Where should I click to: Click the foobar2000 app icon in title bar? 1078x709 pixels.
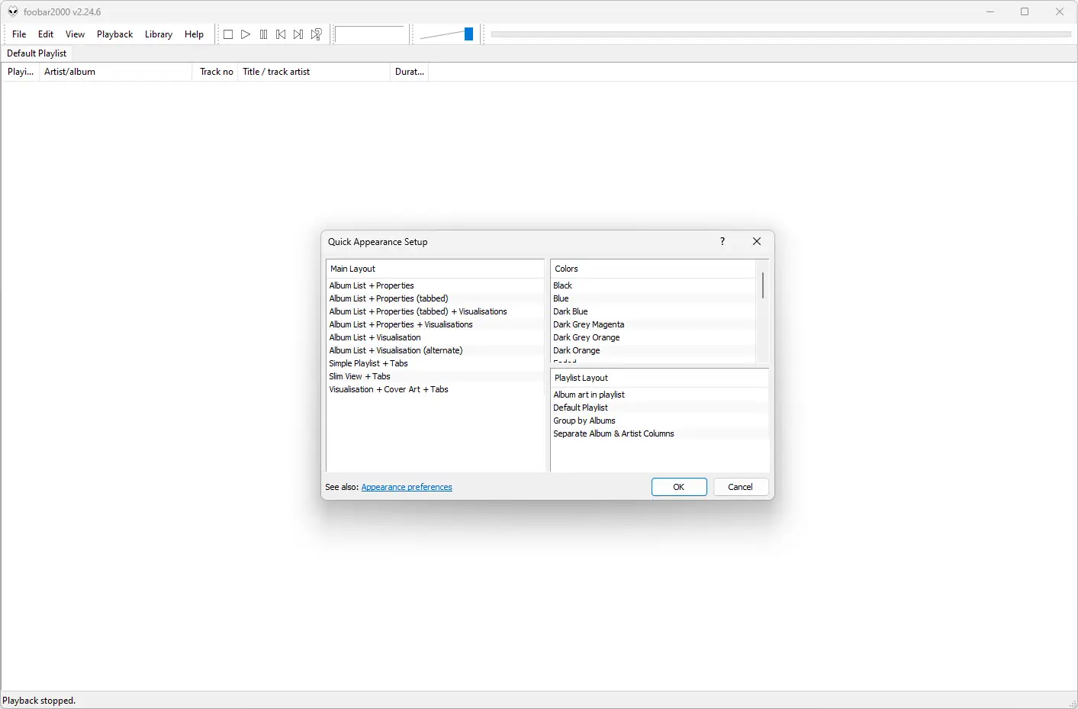click(13, 11)
